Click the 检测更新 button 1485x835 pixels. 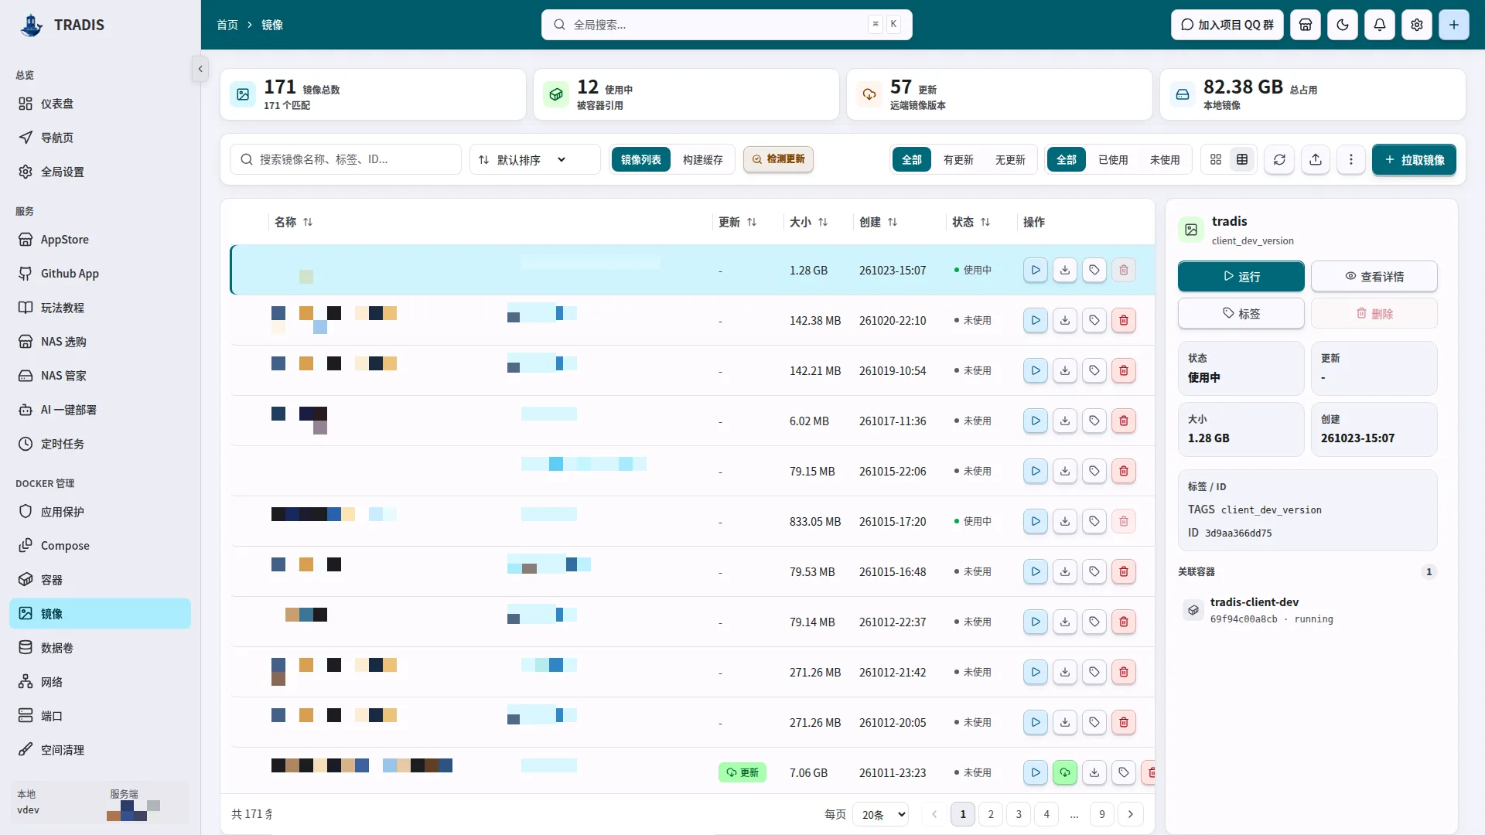pos(778,159)
